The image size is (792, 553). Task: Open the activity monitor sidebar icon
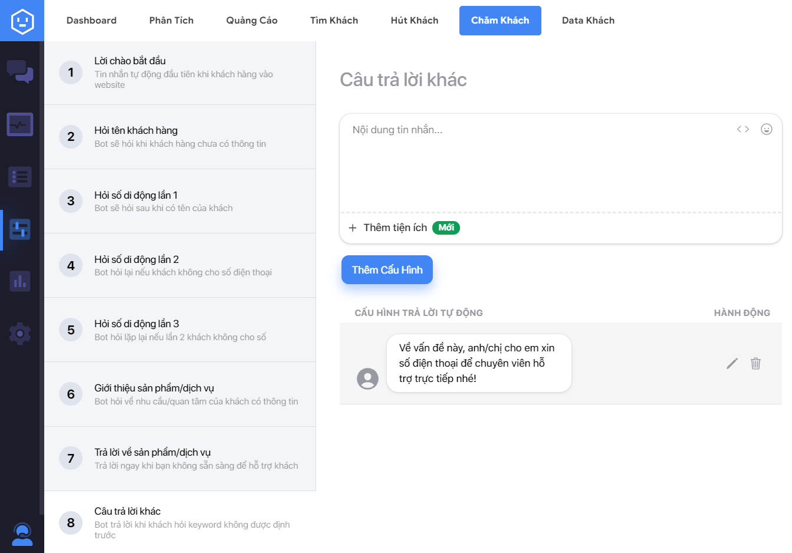click(x=20, y=124)
